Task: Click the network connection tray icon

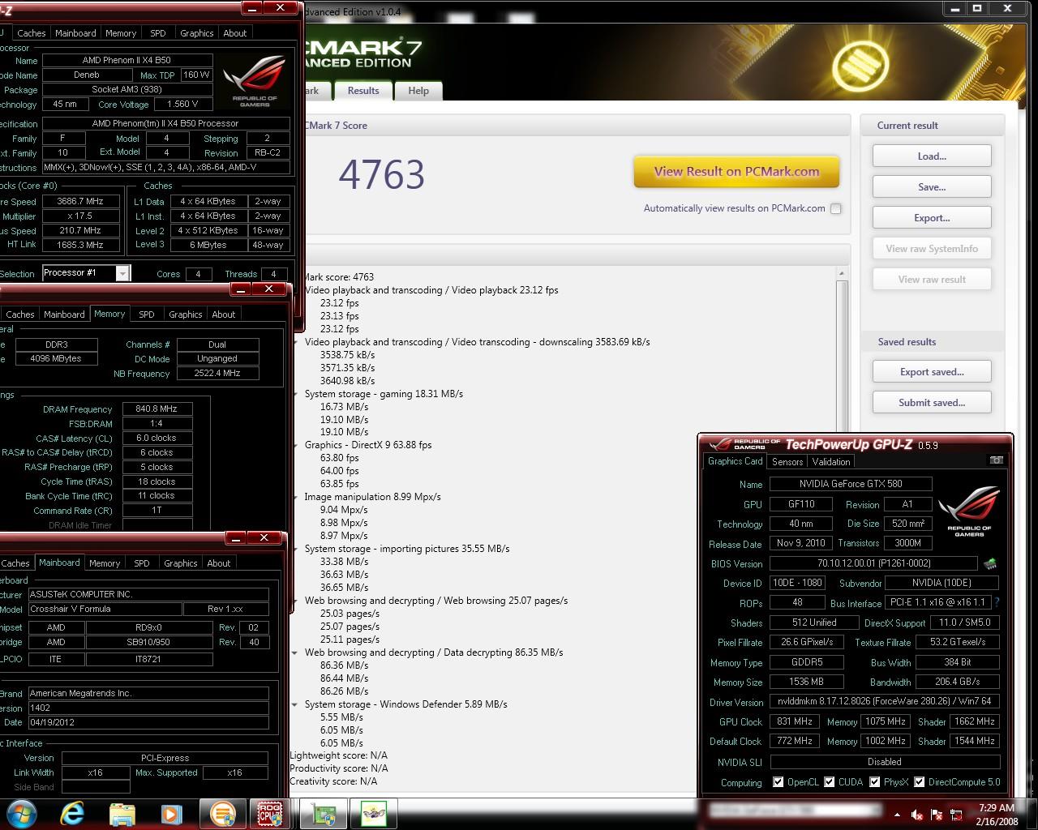Action: tap(956, 815)
